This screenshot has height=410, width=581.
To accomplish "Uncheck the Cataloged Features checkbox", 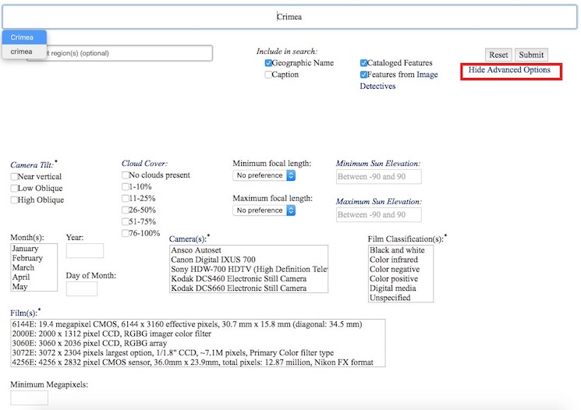I will point(364,63).
